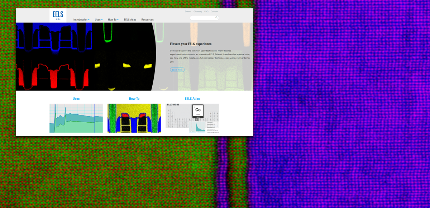Click the elemental map thumbnail under How To
Image resolution: width=430 pixels, height=208 pixels.
tap(134, 118)
